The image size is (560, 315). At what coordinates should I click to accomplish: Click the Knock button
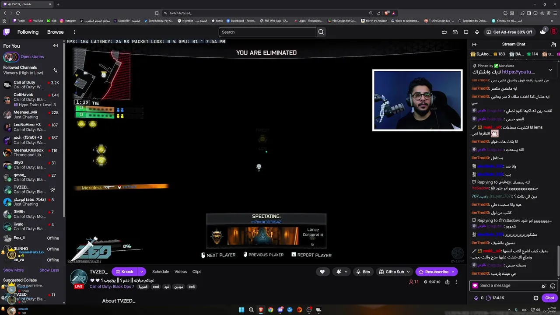pos(124,272)
